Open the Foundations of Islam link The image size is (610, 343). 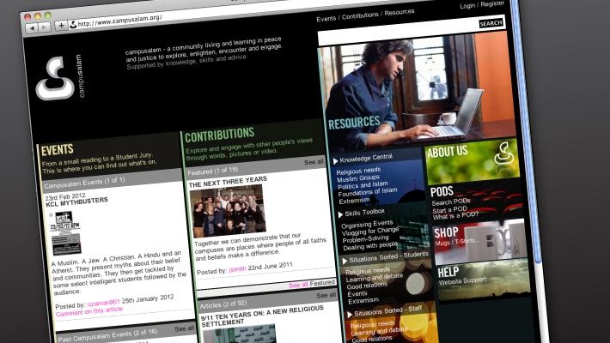tap(368, 192)
